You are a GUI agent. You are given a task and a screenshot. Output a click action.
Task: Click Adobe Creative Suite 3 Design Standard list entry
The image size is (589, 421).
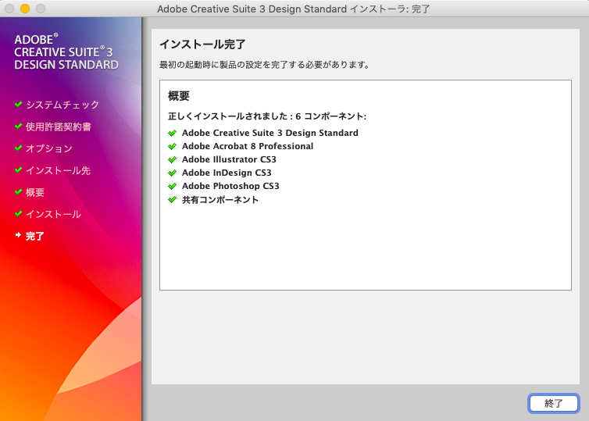point(270,133)
